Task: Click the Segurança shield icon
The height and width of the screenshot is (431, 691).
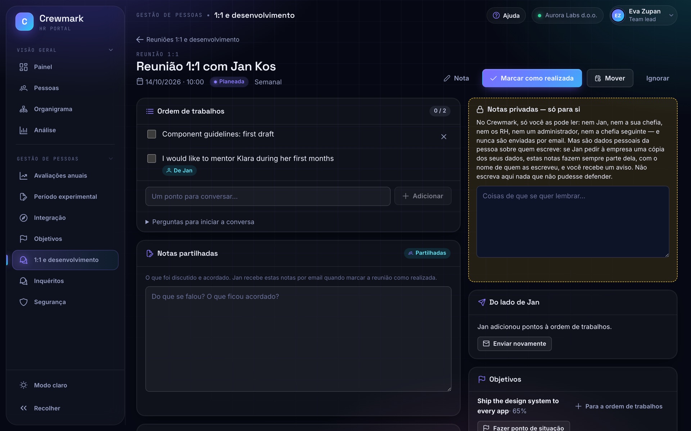Action: pyautogui.click(x=23, y=302)
